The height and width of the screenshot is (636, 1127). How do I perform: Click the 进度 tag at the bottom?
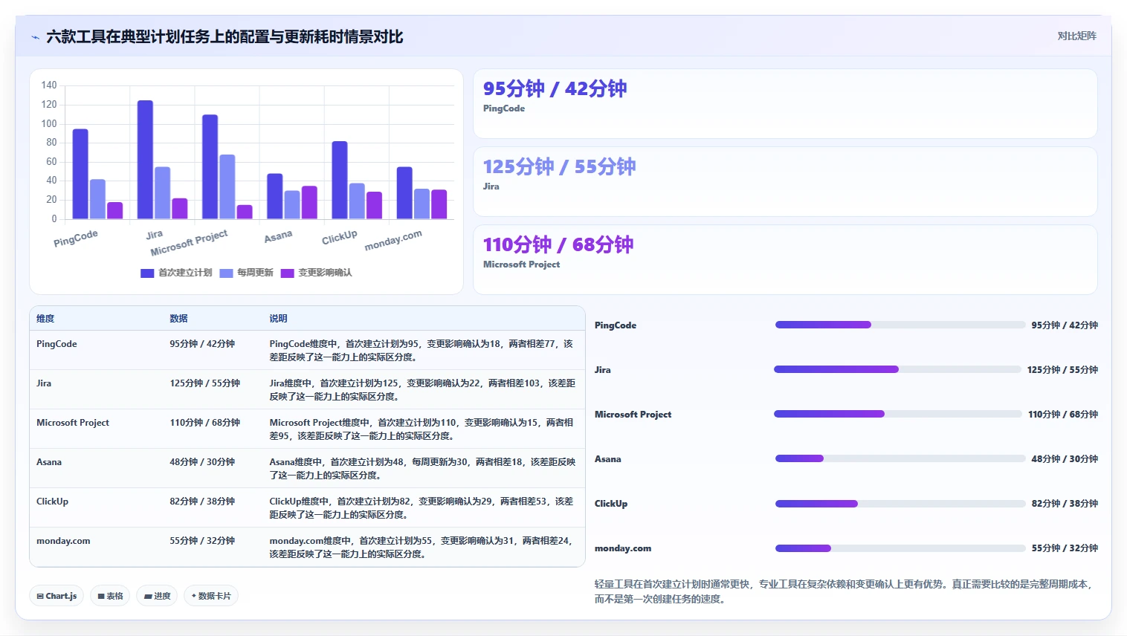157,596
